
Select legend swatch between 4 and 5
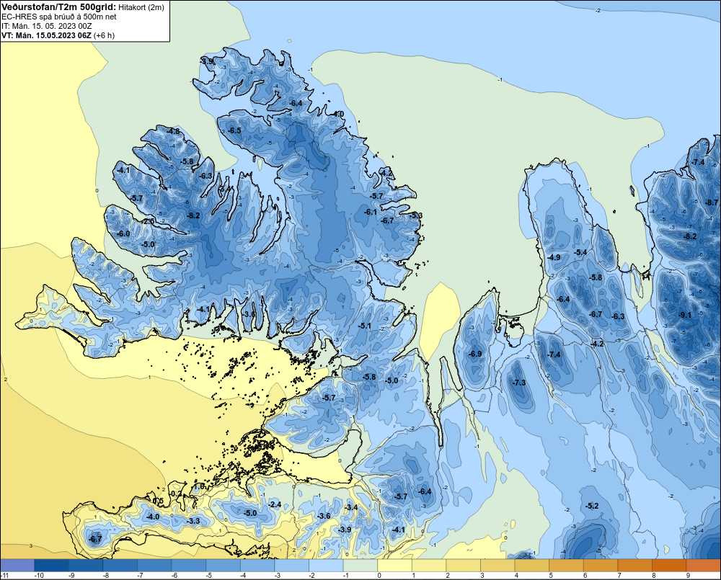[x=532, y=566]
